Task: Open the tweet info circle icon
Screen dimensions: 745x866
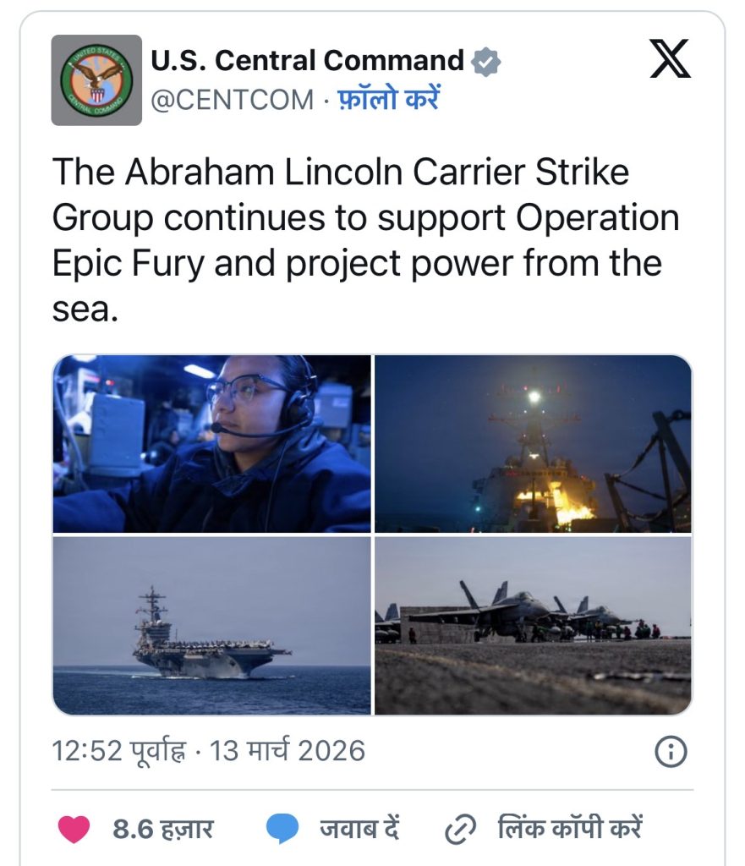Action: [x=671, y=752]
